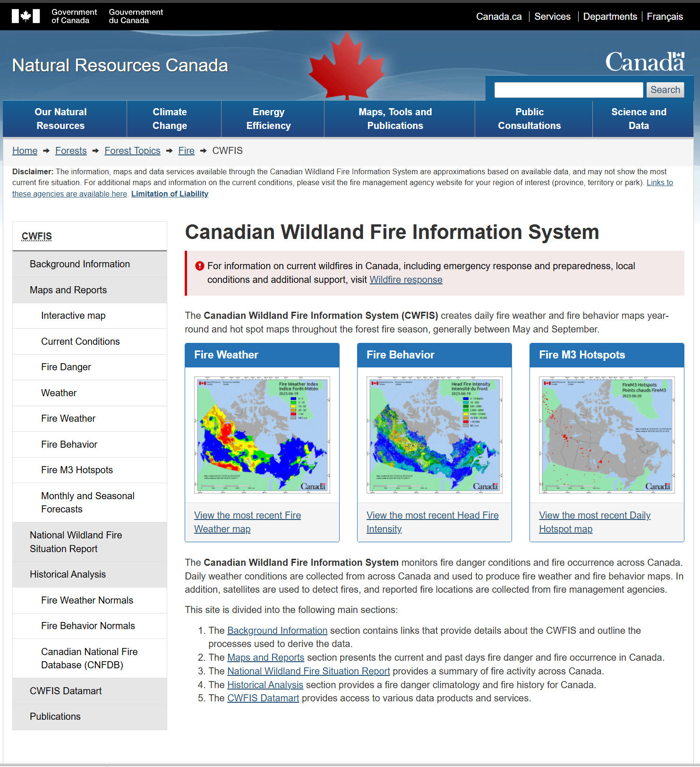Click the FireM3 Hotspots map thumbnail
Image resolution: width=700 pixels, height=767 pixels.
pos(607,435)
